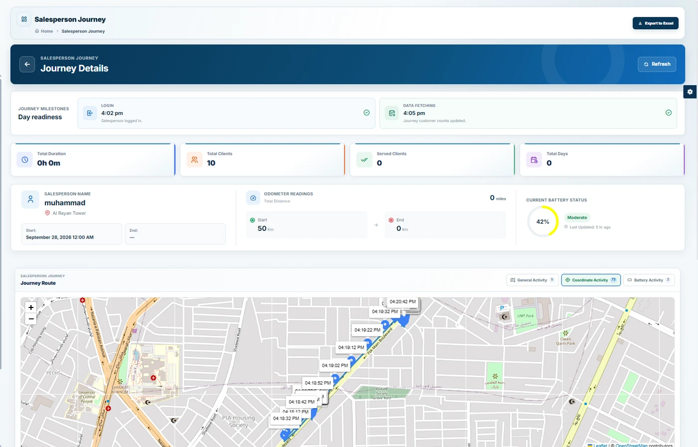Click the people icon on Total Clients
Image resolution: width=698 pixels, height=447 pixels.
194,160
